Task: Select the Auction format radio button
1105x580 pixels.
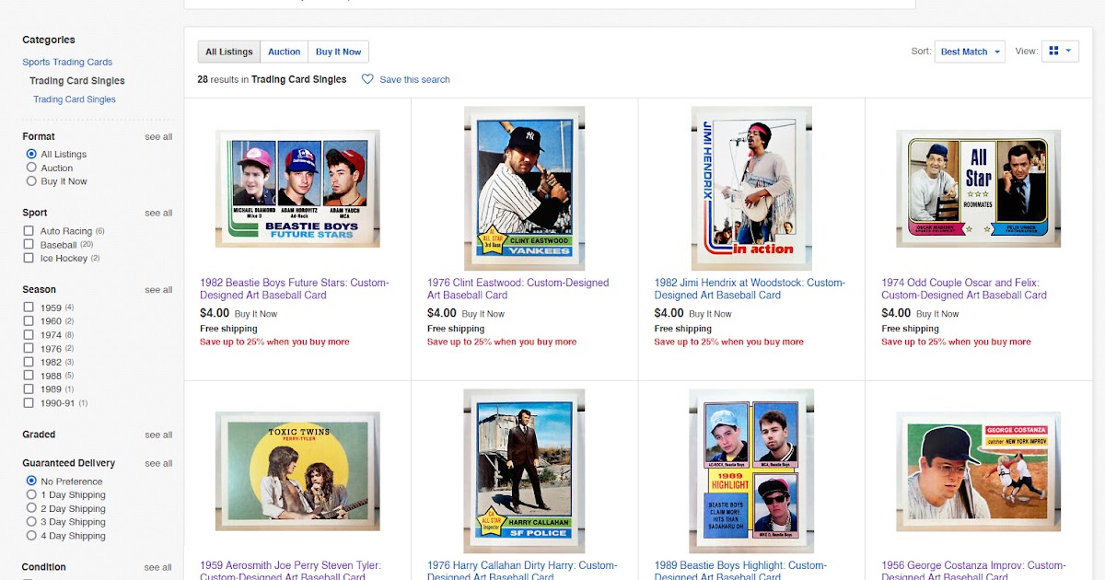Action: click(x=31, y=168)
